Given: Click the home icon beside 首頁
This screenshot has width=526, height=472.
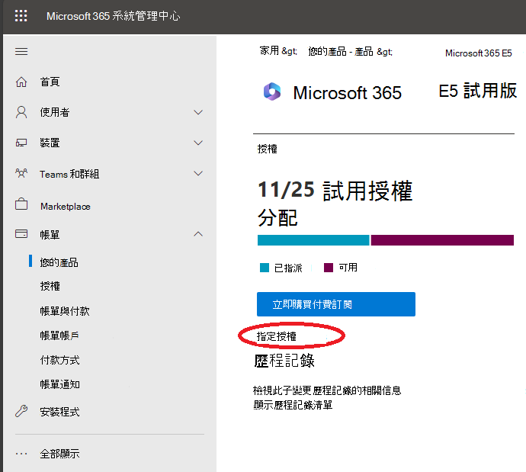Looking at the screenshot, I should (x=21, y=82).
